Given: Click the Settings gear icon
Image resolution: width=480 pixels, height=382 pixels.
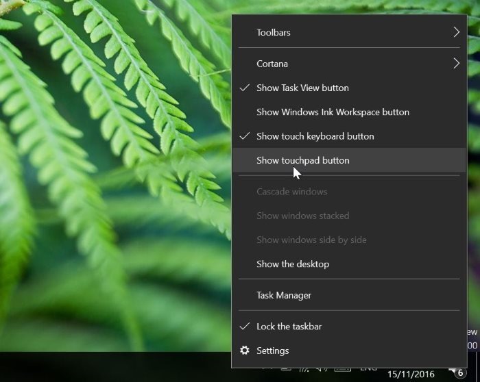Looking at the screenshot, I should (x=245, y=351).
